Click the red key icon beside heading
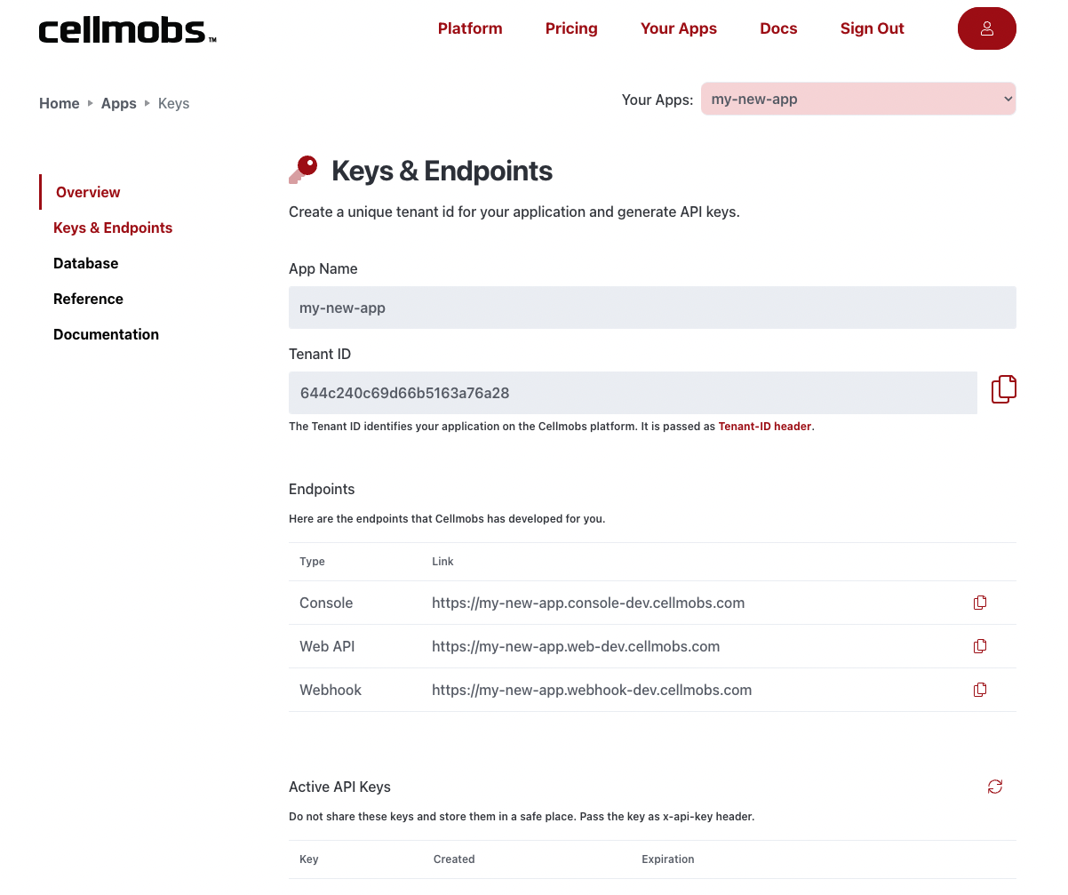Image resolution: width=1068 pixels, height=895 pixels. (303, 170)
